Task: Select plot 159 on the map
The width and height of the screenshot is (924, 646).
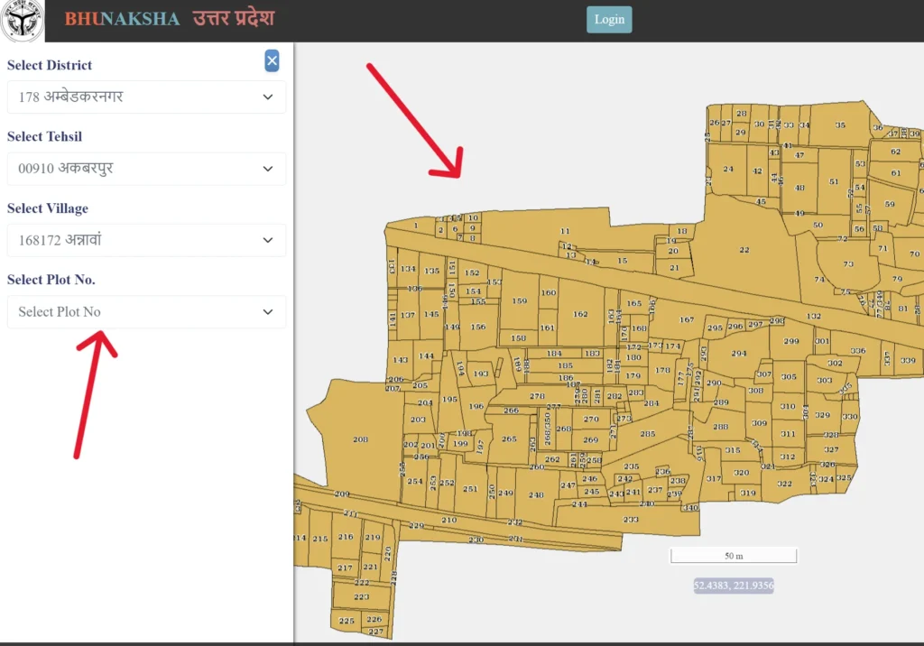Action: pos(519,301)
